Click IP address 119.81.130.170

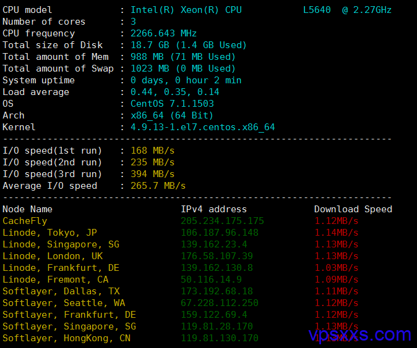pos(220,338)
